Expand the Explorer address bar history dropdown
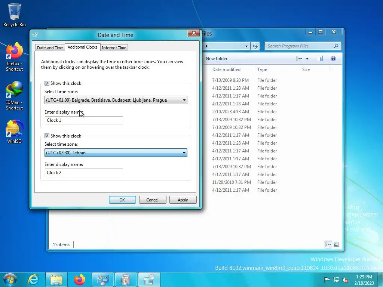Image resolution: width=383 pixels, height=287 pixels. pyautogui.click(x=246, y=46)
